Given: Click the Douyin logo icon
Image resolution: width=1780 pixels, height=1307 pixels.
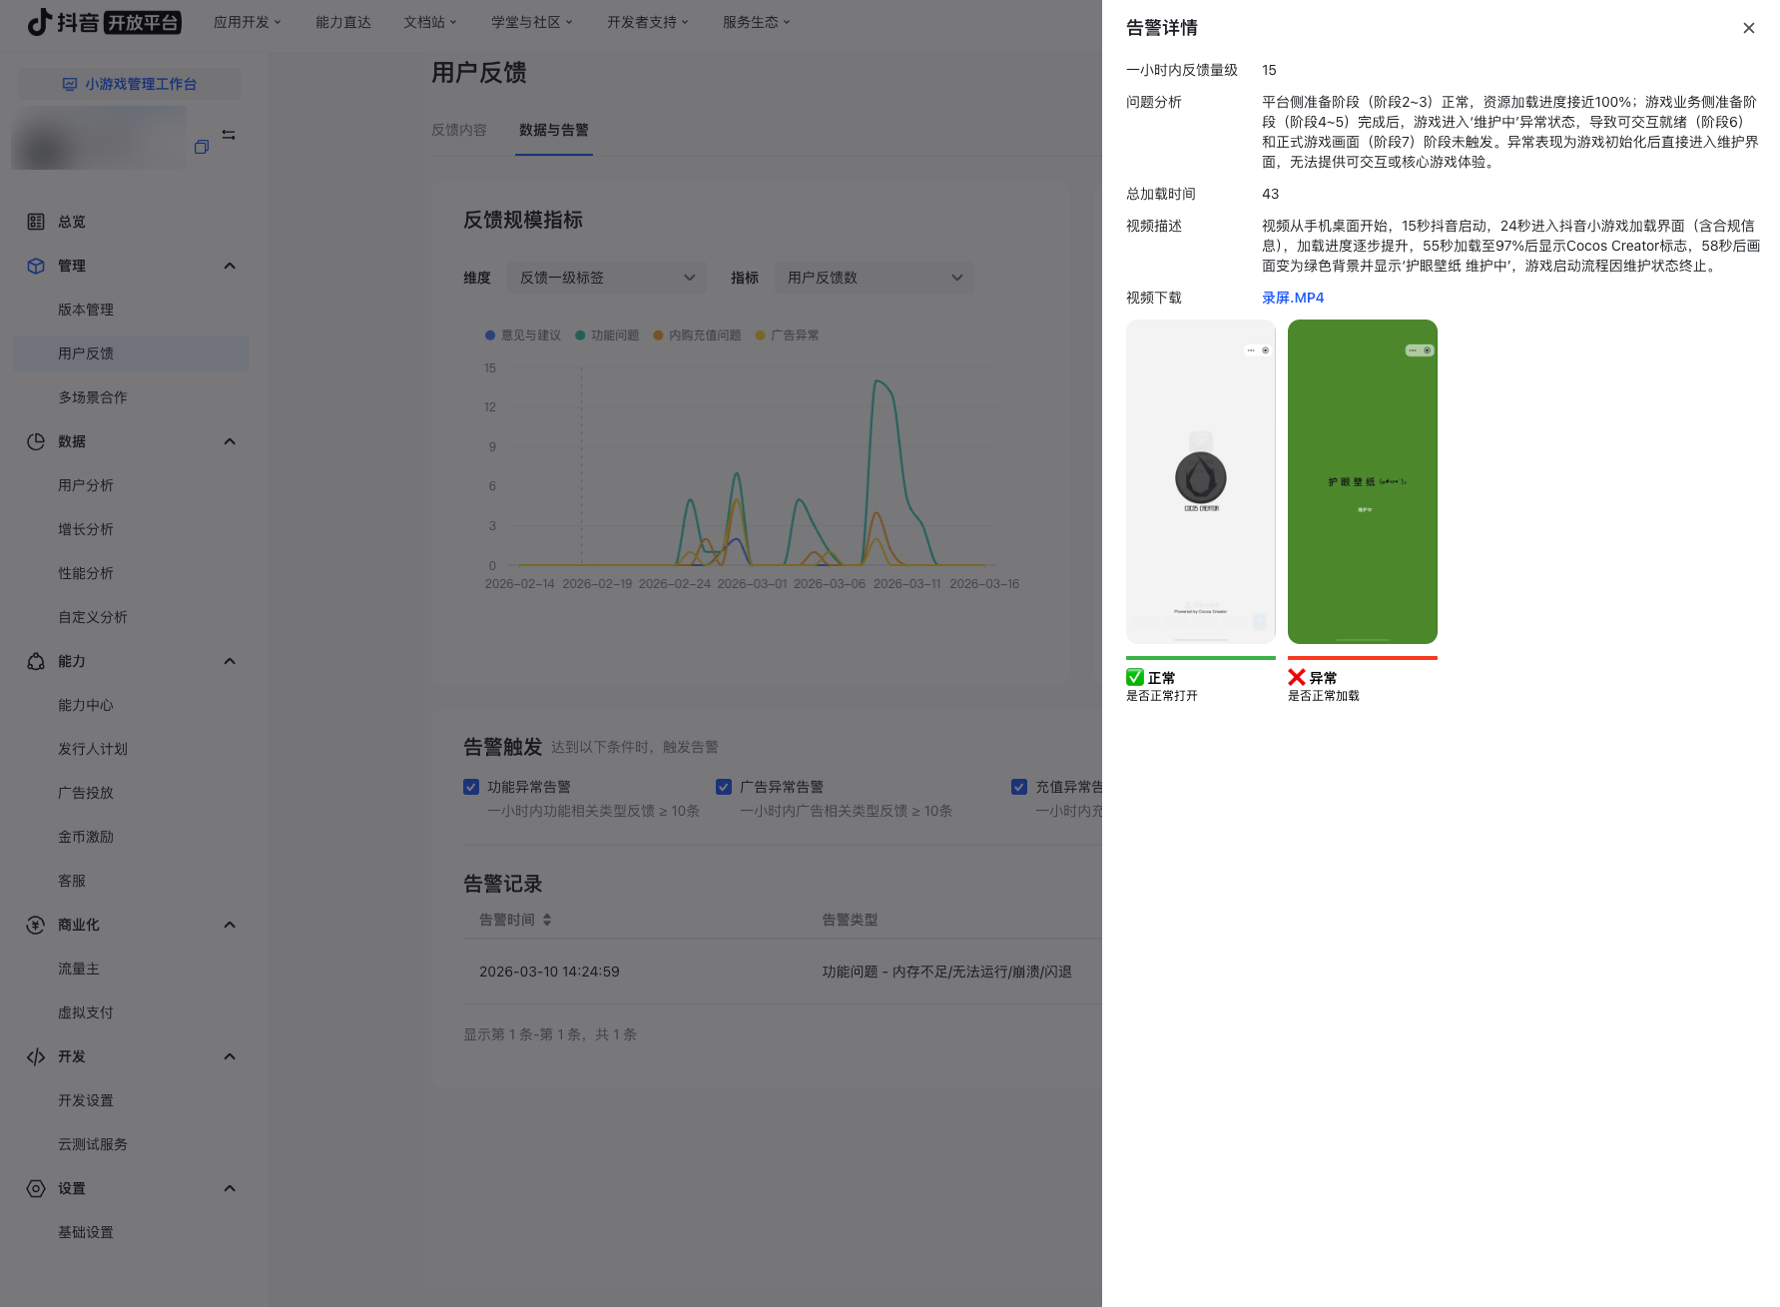Looking at the screenshot, I should 39,22.
